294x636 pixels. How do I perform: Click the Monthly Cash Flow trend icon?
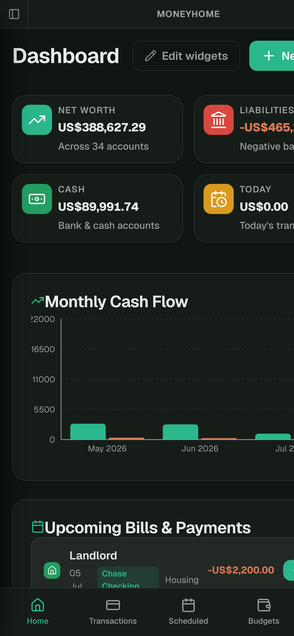click(38, 300)
